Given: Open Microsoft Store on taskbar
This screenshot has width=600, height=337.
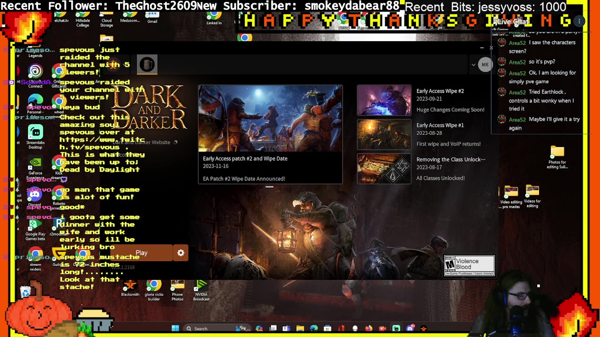Looking at the screenshot, I should 327,329.
